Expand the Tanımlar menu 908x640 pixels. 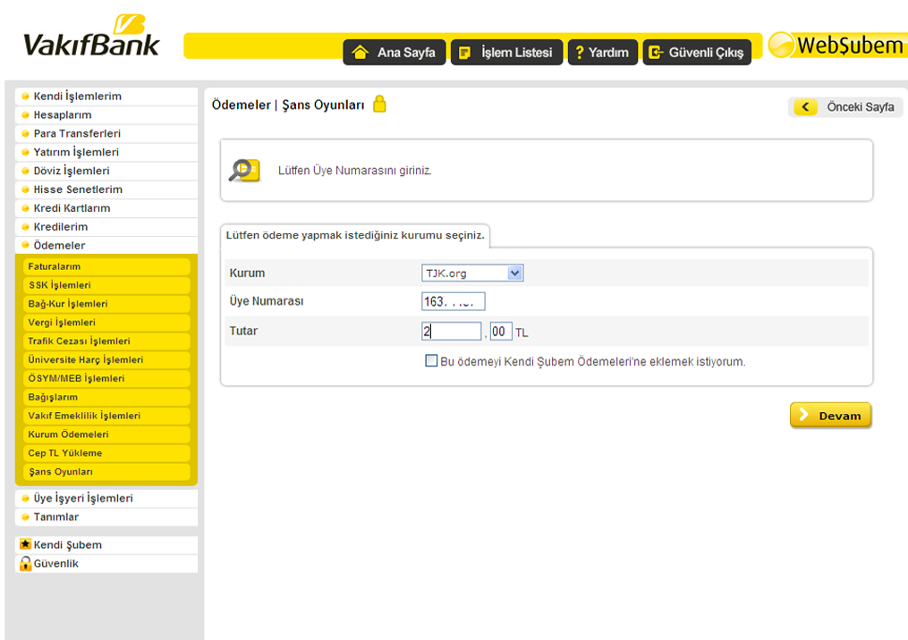point(106,517)
